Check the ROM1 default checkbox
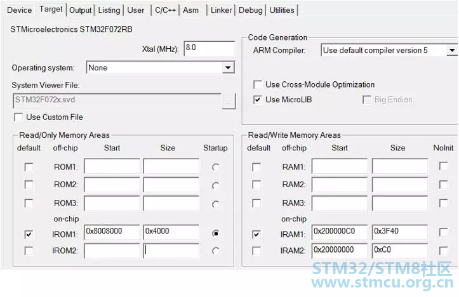The image size is (459, 297). [x=29, y=167]
